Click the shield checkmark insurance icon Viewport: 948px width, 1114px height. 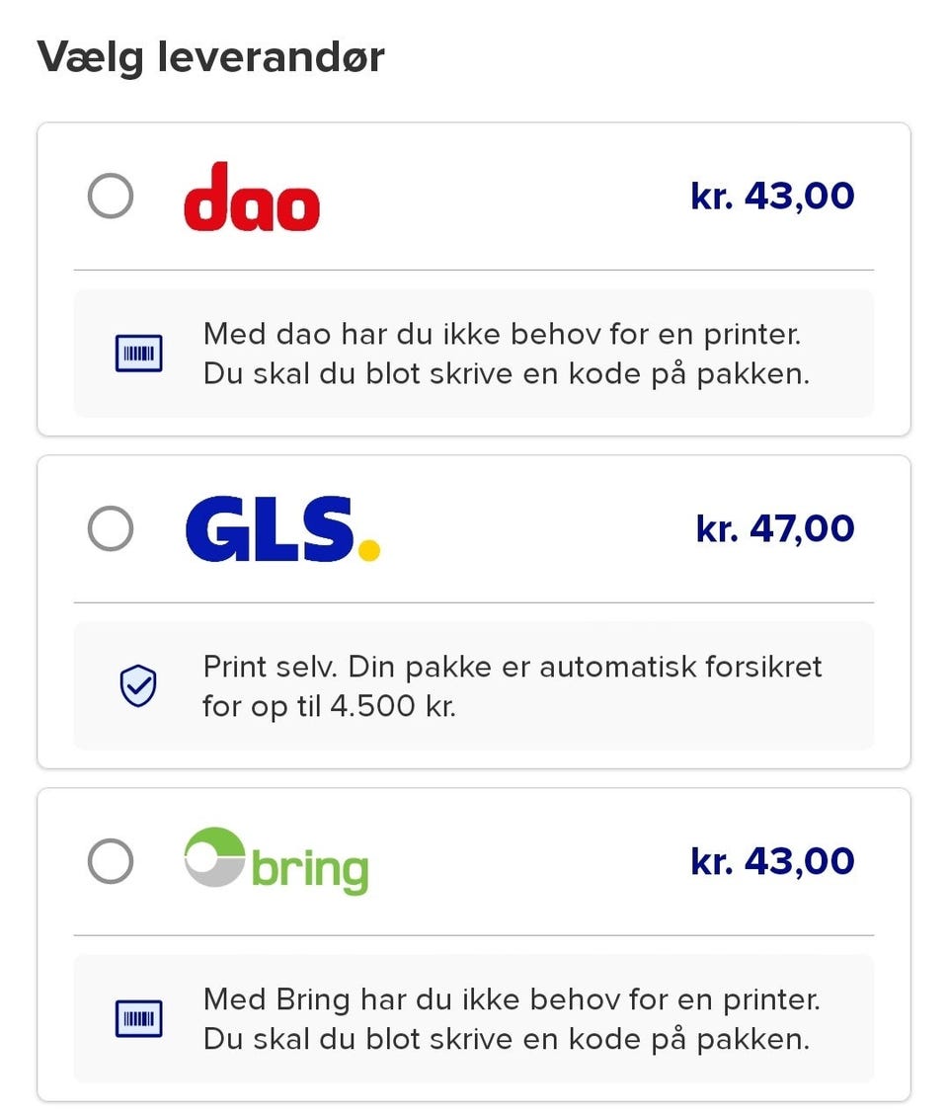[138, 685]
